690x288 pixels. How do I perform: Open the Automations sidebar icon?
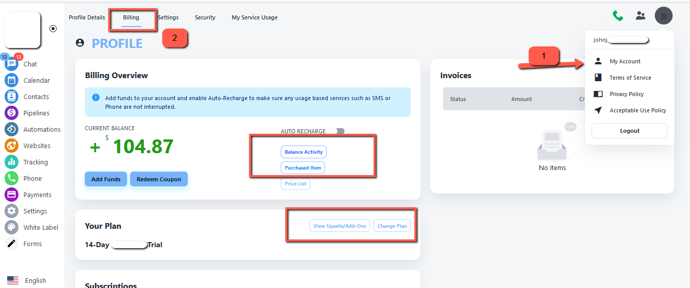tap(12, 129)
